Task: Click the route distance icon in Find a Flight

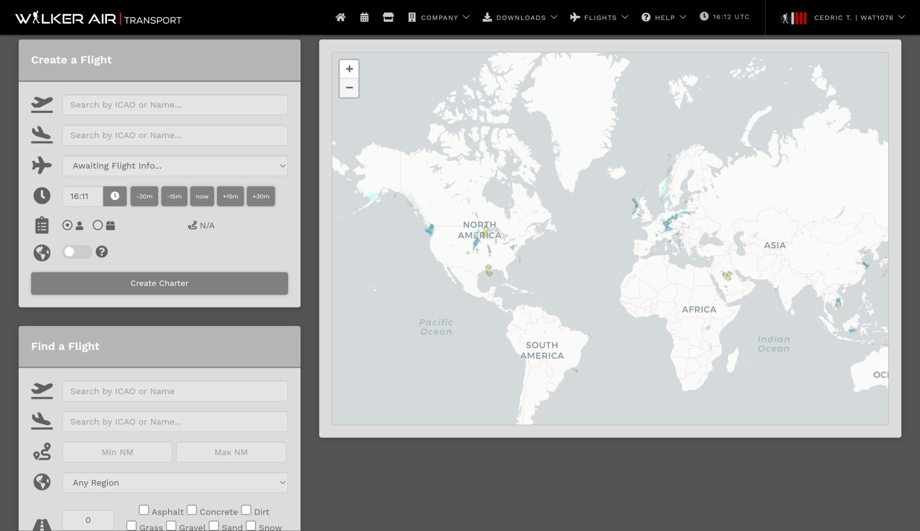Action: tap(42, 452)
